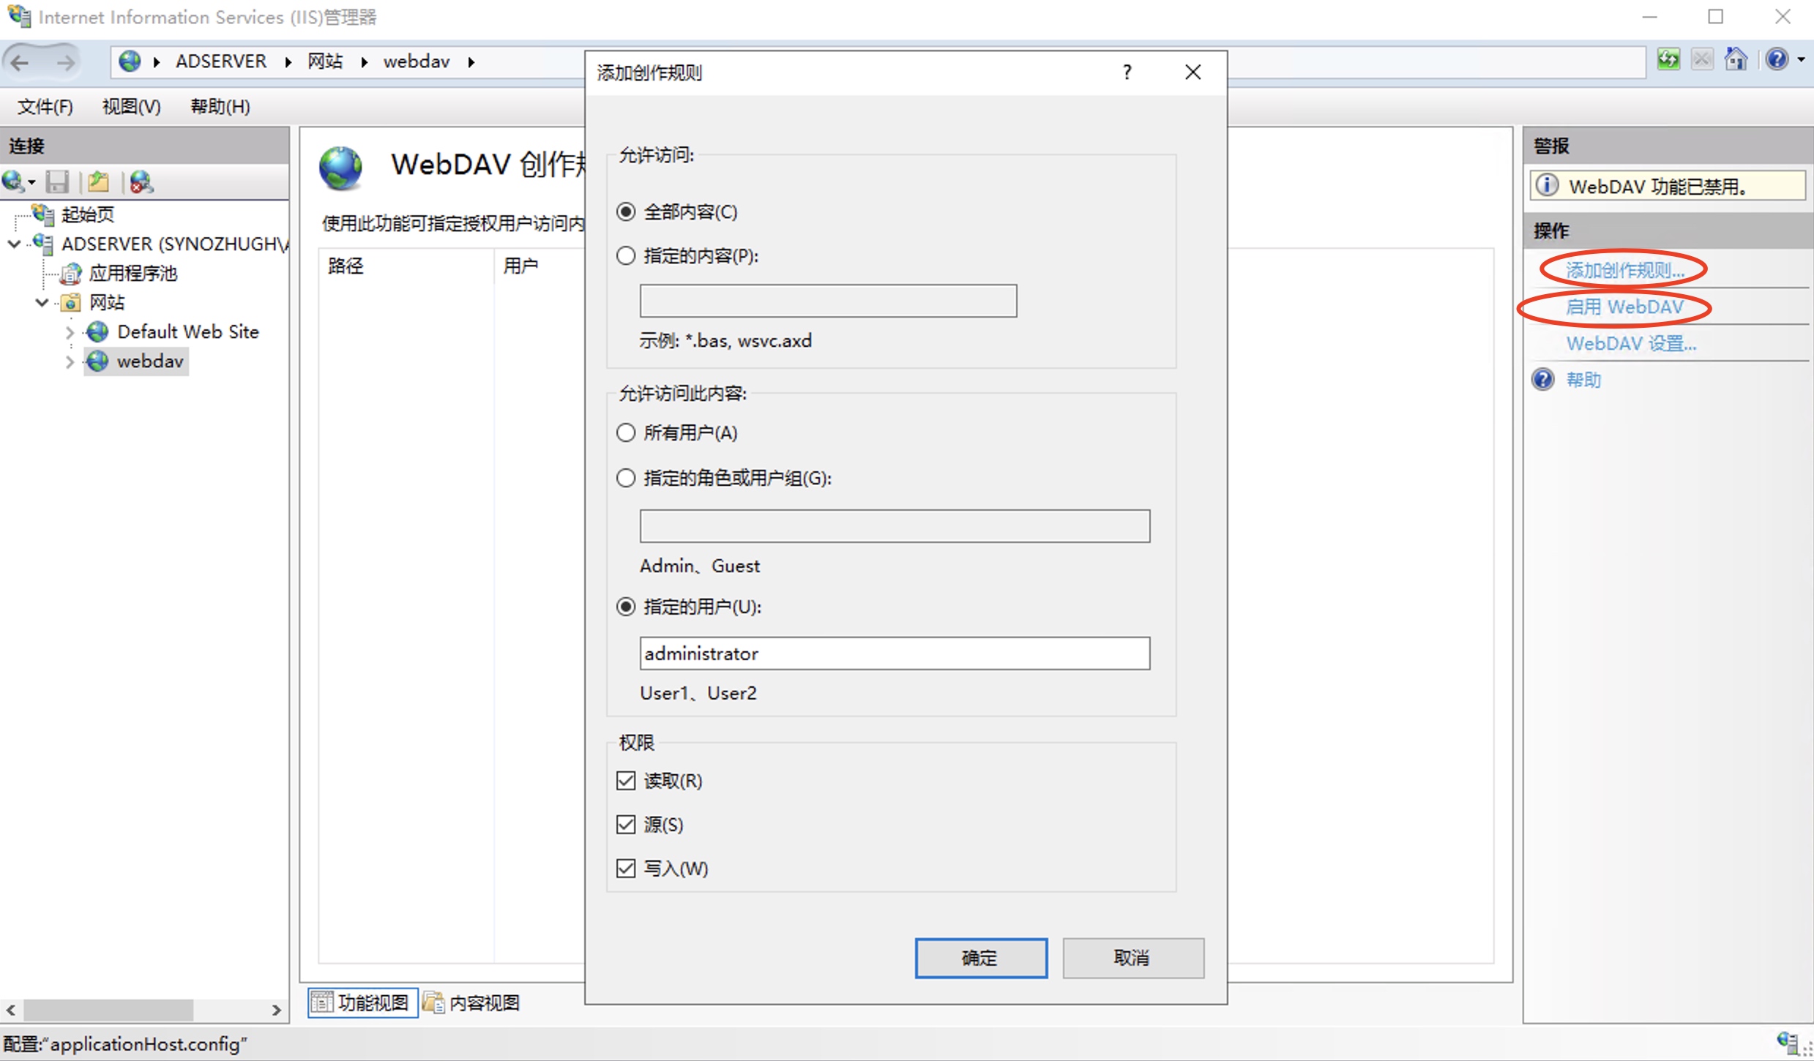Click breadcrumb arrow after ADSERVER
This screenshot has width=1814, height=1061.
288,62
